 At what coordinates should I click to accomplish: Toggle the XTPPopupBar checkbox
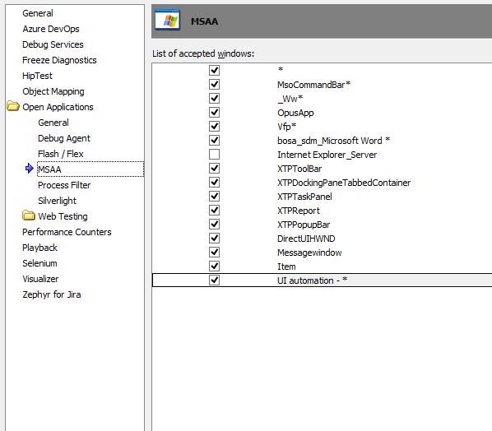pos(214,225)
